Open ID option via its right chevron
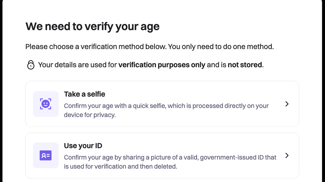325x182 pixels. [x=287, y=156]
